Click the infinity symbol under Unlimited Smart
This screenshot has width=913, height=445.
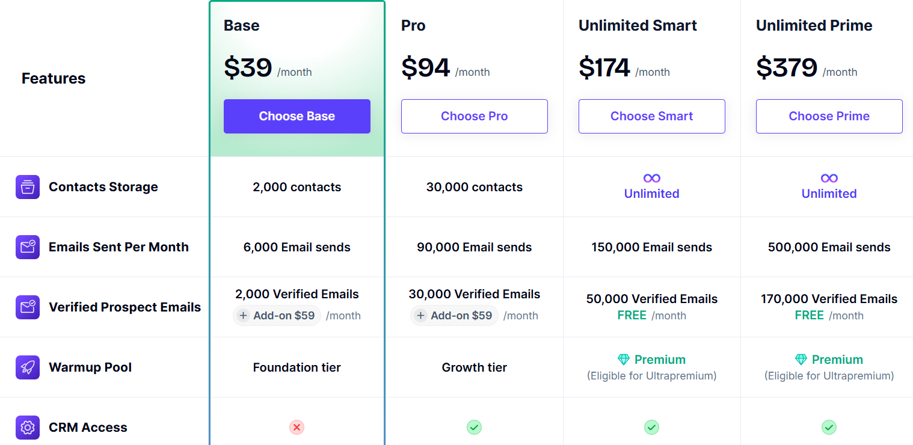pyautogui.click(x=651, y=178)
